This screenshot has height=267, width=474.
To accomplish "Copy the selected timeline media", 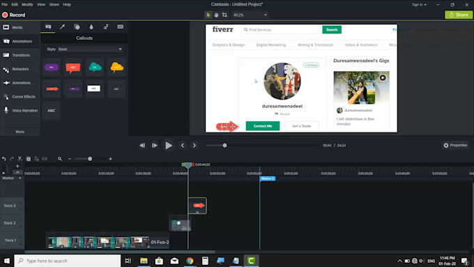I will [29, 159].
